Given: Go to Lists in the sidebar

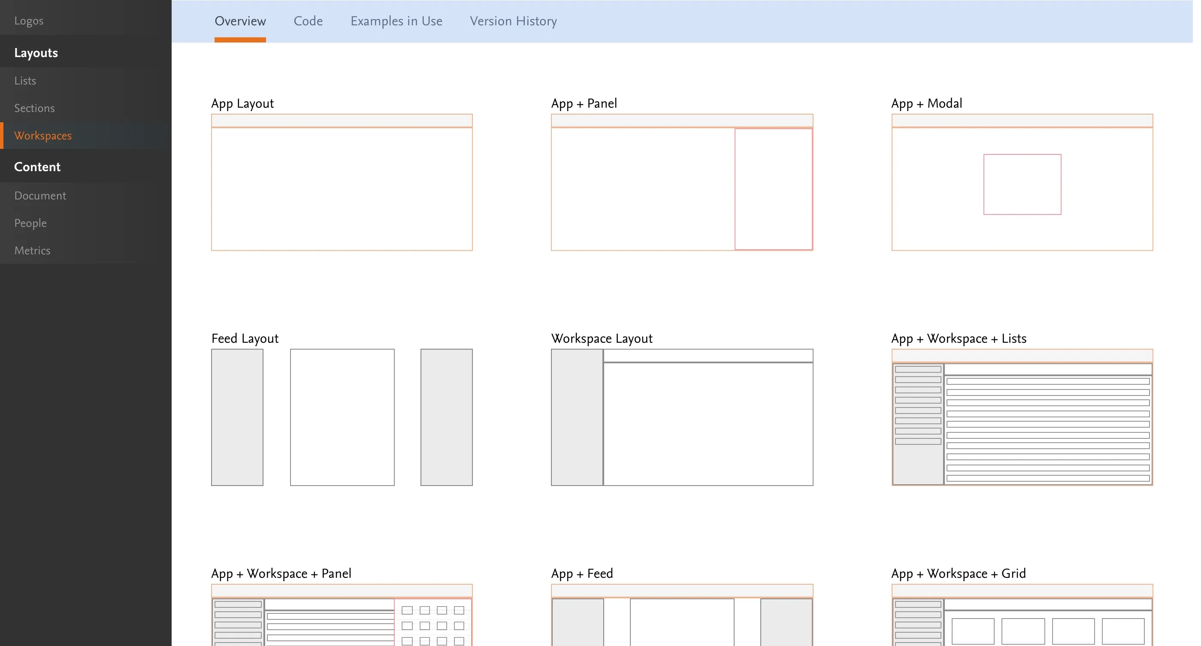Looking at the screenshot, I should pos(25,81).
